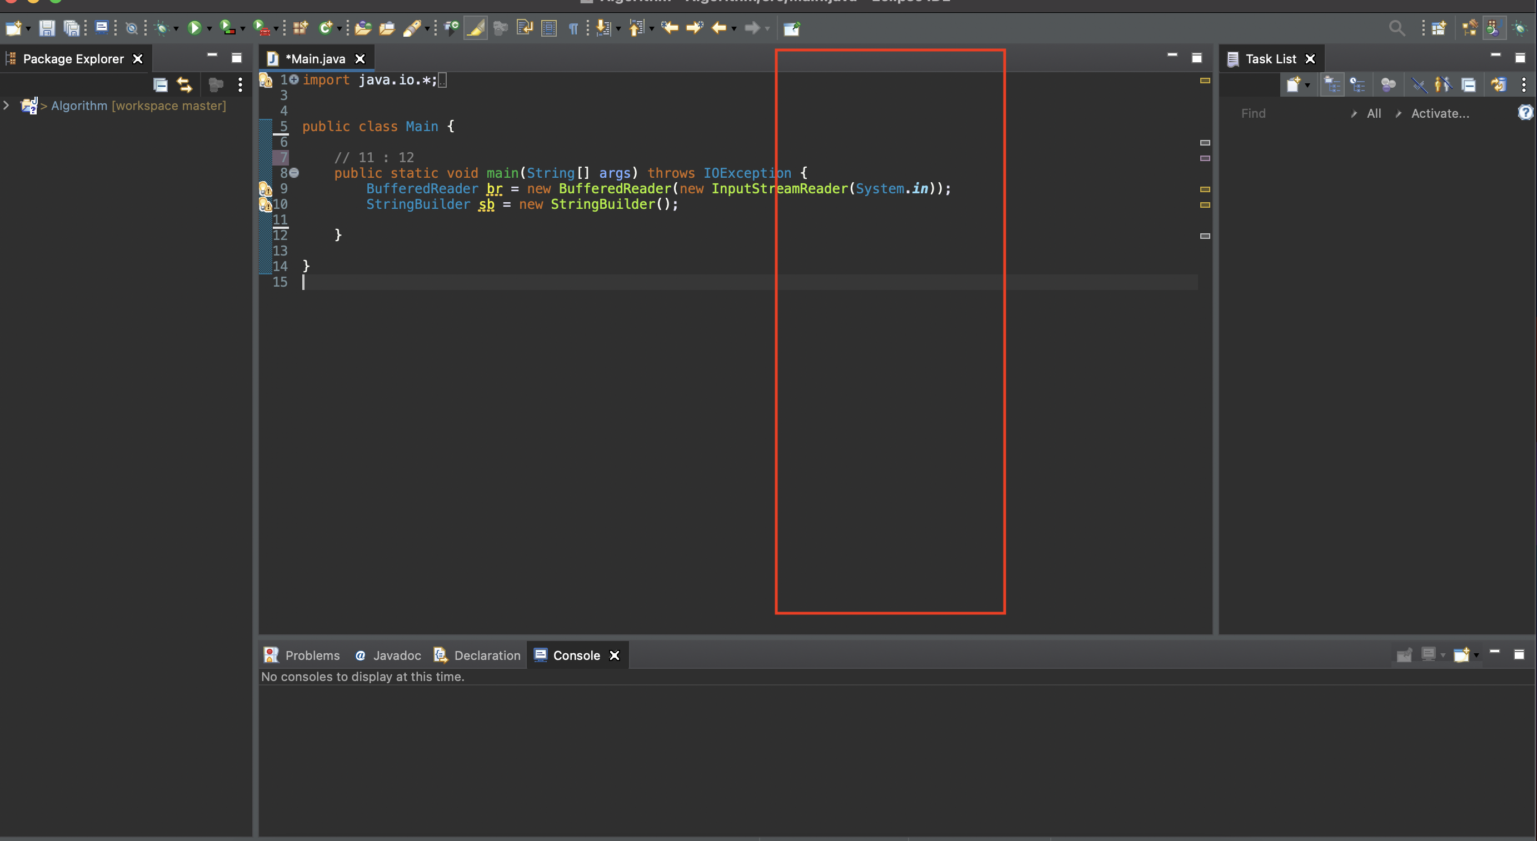Screen dimensions: 1537x841
Task: Open the Declaration tab
Action: pyautogui.click(x=477, y=655)
